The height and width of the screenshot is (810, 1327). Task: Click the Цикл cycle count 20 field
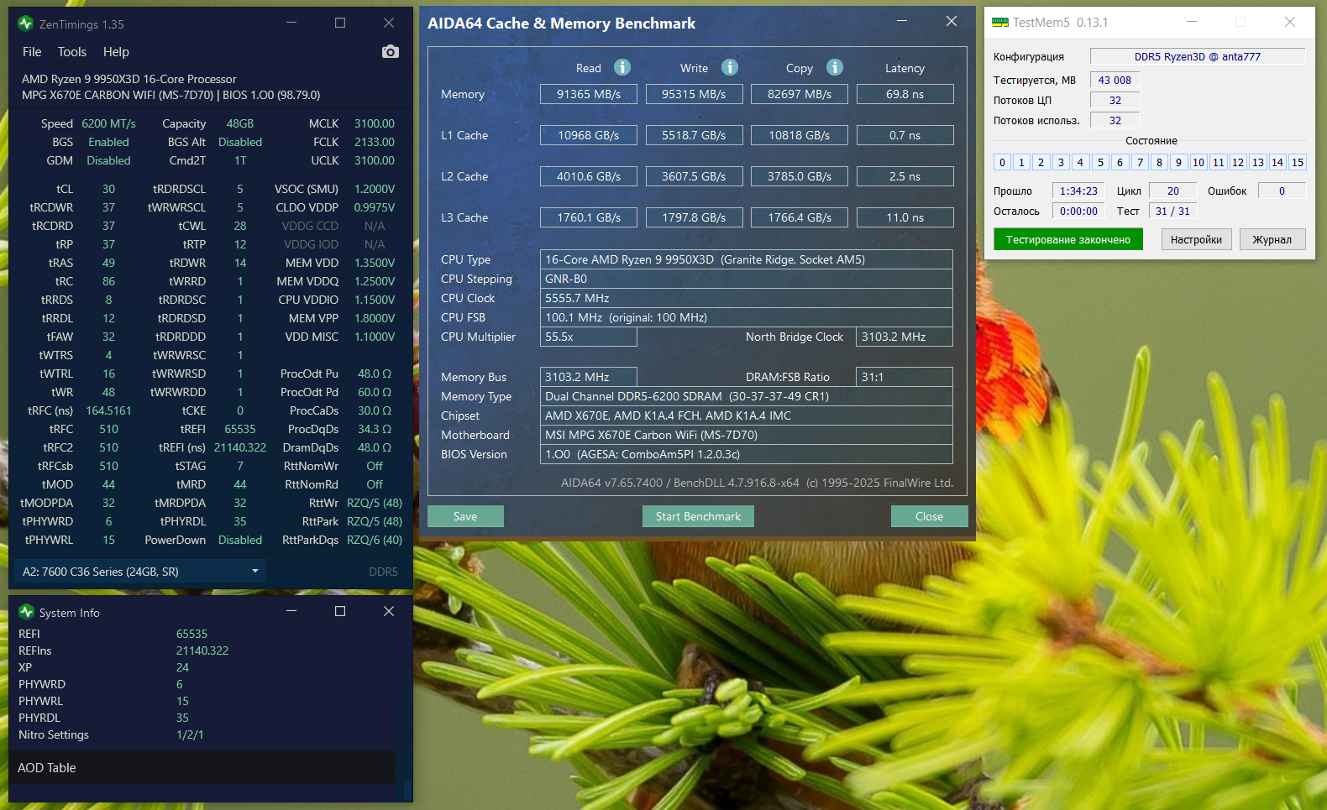click(x=1173, y=191)
